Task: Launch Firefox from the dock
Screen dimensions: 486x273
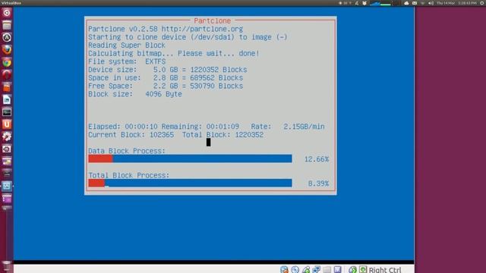Action: (x=7, y=50)
